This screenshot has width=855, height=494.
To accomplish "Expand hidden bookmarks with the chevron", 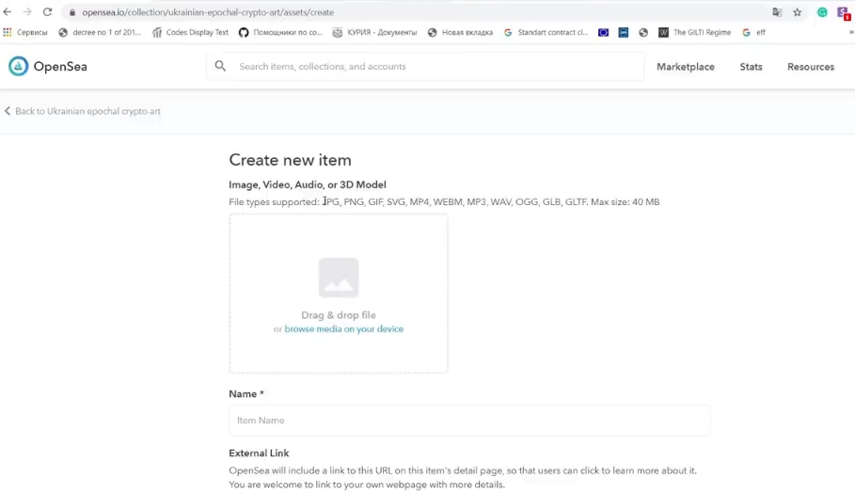I will pos(850,32).
